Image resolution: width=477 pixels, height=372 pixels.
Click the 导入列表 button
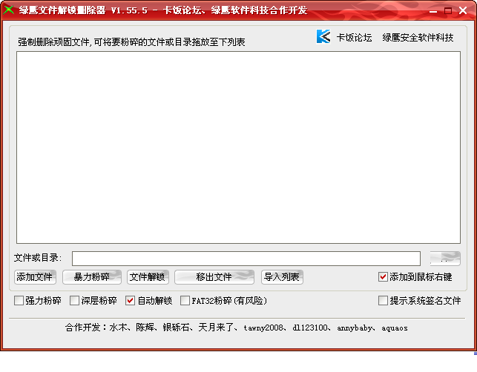[281, 277]
